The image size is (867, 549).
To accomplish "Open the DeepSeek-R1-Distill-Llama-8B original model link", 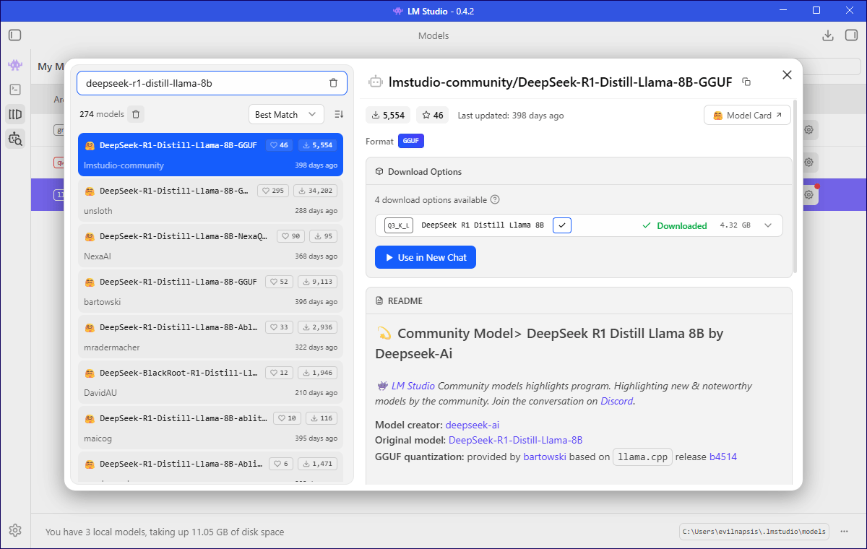I will coord(515,440).
